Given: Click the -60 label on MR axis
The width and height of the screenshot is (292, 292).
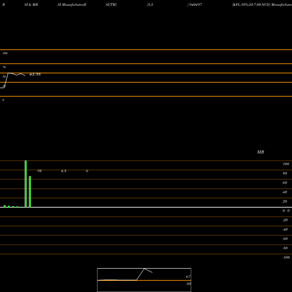Looking at the screenshot, I should click(x=285, y=239).
